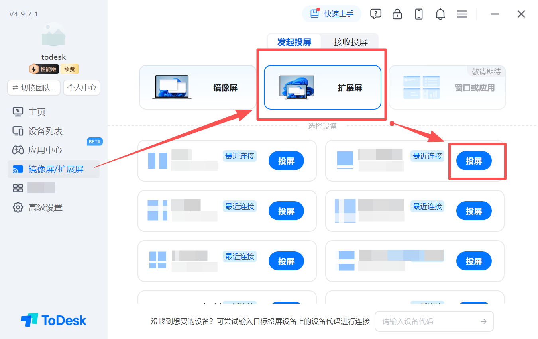Click the 续费 renewal badge
Image resolution: width=538 pixels, height=339 pixels.
tap(69, 69)
